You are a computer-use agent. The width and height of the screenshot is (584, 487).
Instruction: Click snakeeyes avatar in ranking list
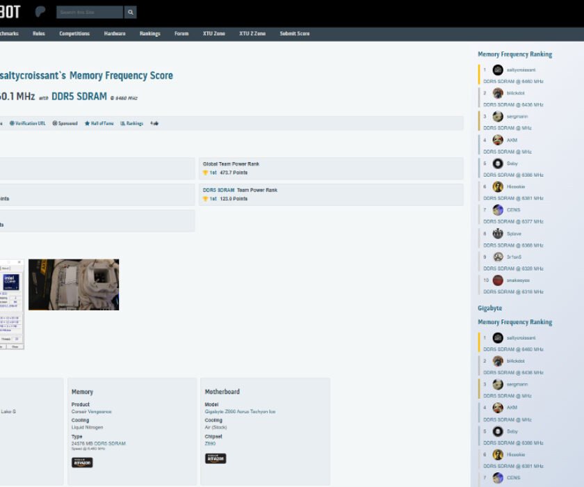(x=498, y=280)
